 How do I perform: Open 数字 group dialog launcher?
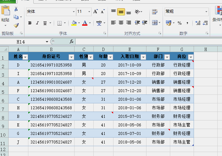(207, 33)
